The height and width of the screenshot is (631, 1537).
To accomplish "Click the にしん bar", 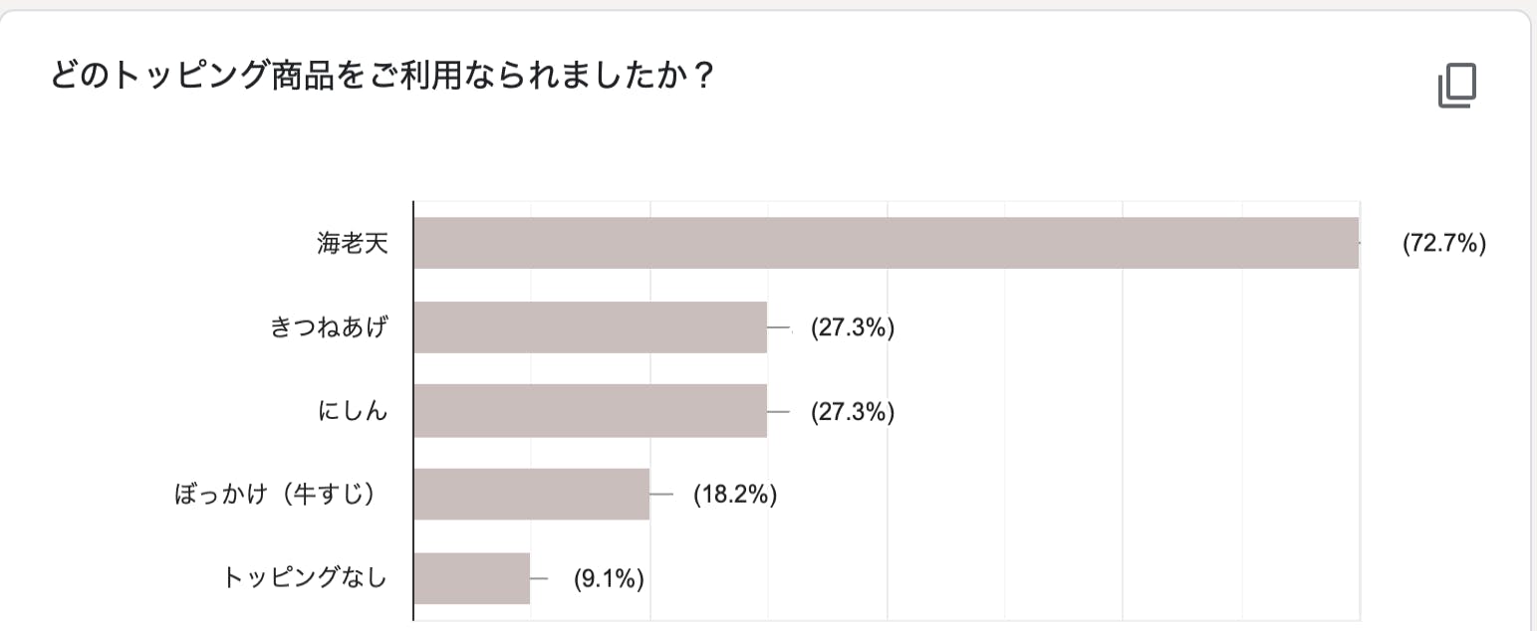I will click(590, 411).
